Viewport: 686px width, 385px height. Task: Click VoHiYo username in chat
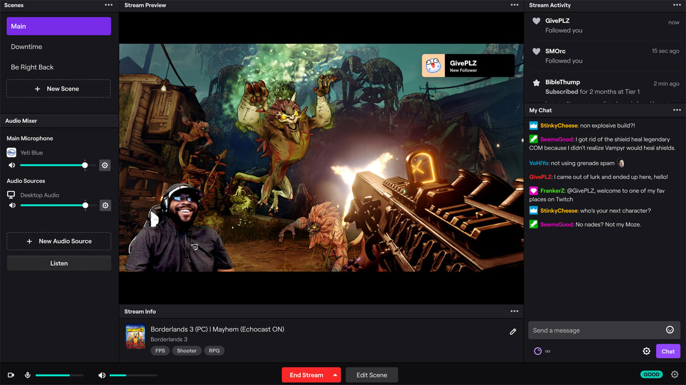tap(538, 163)
